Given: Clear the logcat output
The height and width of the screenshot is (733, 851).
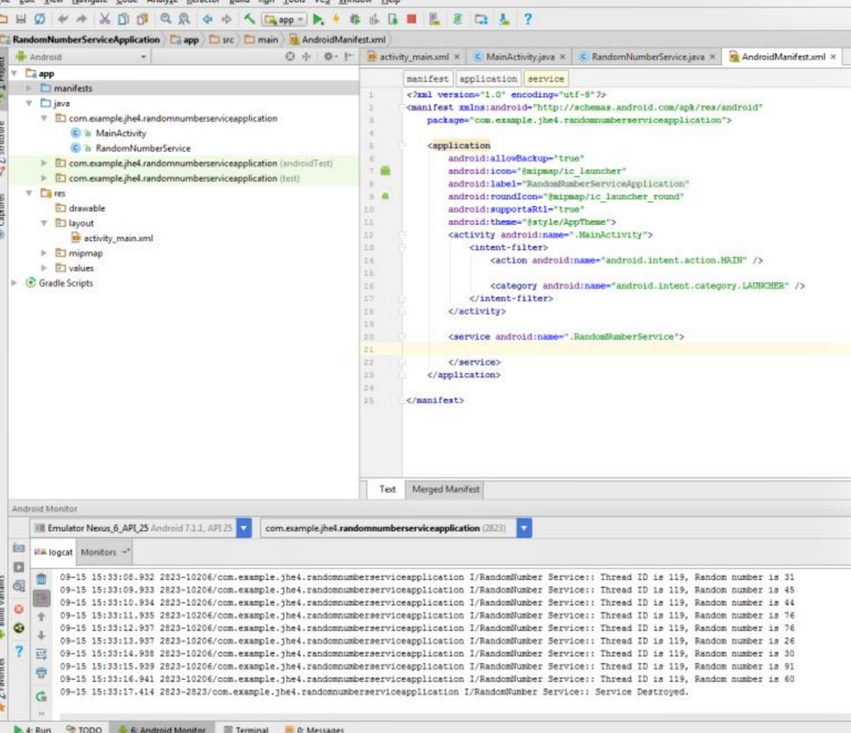Looking at the screenshot, I should (x=41, y=579).
